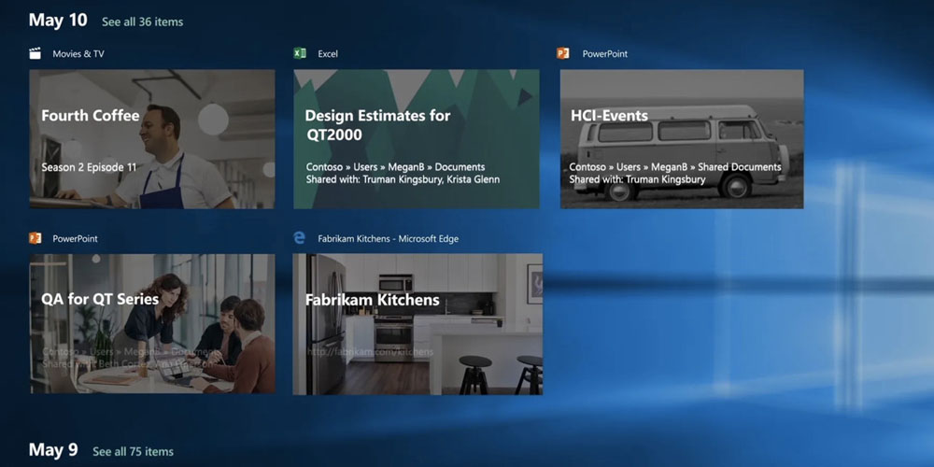The height and width of the screenshot is (467, 934).
Task: Open Design Estimates for QT2000 Excel card
Action: pyautogui.click(x=417, y=139)
